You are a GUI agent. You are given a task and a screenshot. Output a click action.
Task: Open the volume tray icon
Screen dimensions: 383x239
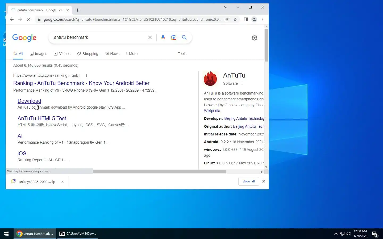(x=348, y=234)
